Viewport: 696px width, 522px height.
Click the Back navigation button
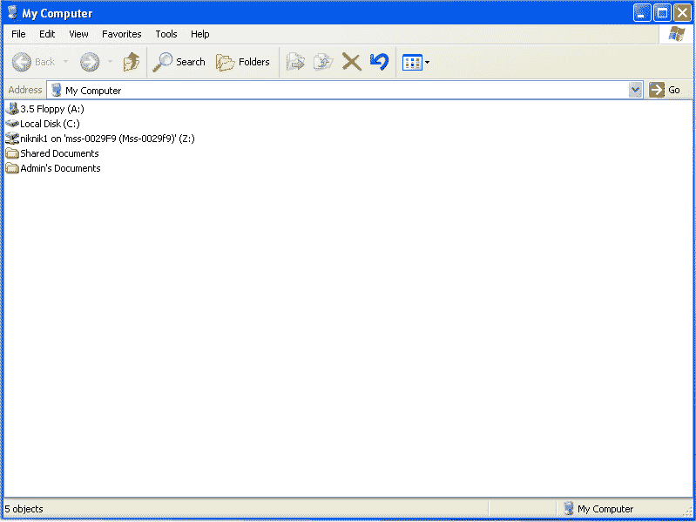(x=33, y=62)
